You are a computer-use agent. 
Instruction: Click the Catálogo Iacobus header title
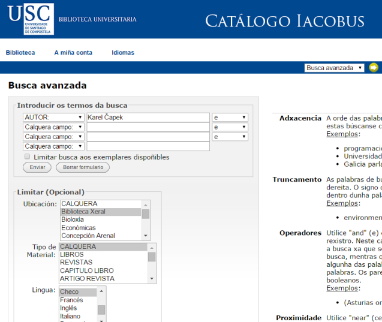[x=285, y=21]
